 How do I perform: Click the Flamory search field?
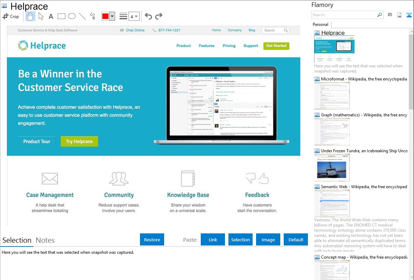pos(344,15)
